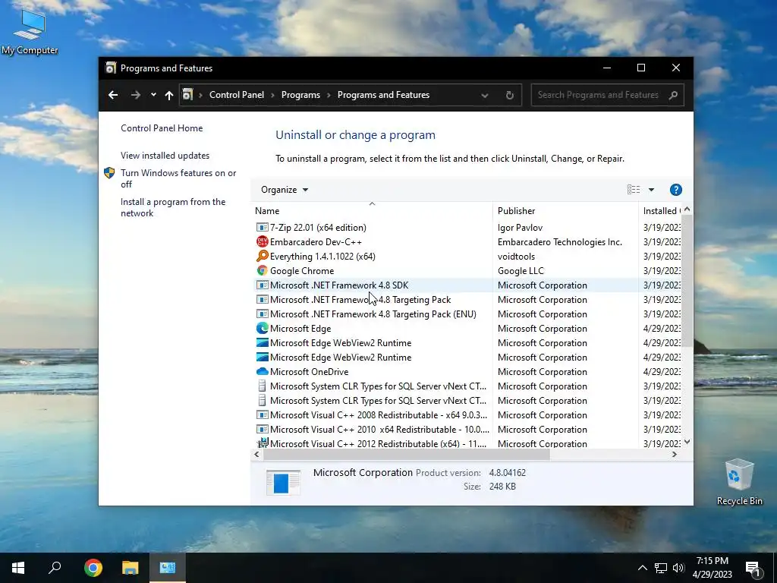Go forward with the Forward arrow
This screenshot has width=777, height=583.
(x=135, y=95)
